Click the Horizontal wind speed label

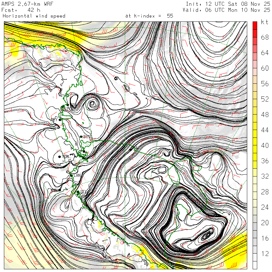point(34,16)
